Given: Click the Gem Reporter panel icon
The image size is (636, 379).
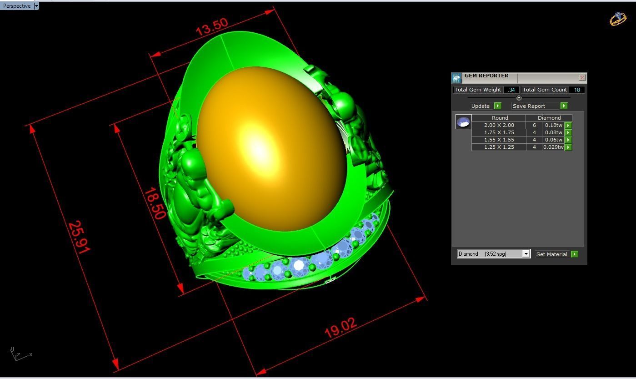Looking at the screenshot, I should (x=456, y=78).
